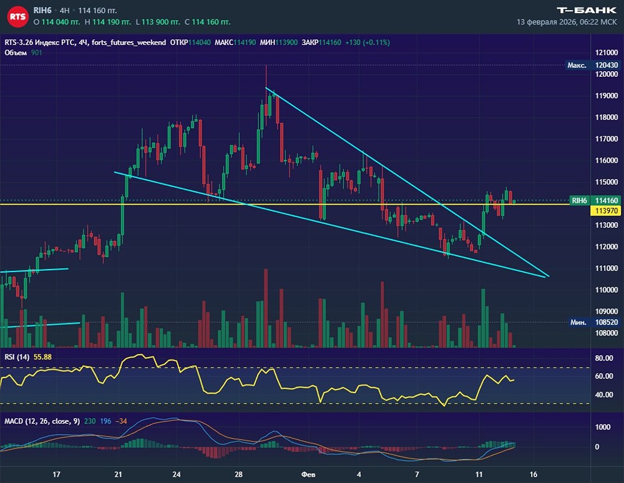Click the tallest red volume bar
Screen dimensions: 624x483
point(266,308)
